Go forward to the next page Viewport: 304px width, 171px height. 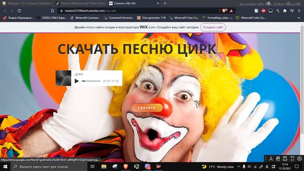[12, 10]
